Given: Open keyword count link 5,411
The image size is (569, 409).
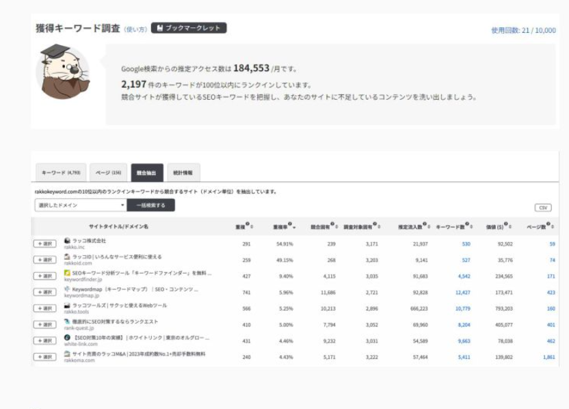Looking at the screenshot, I should click(464, 357).
